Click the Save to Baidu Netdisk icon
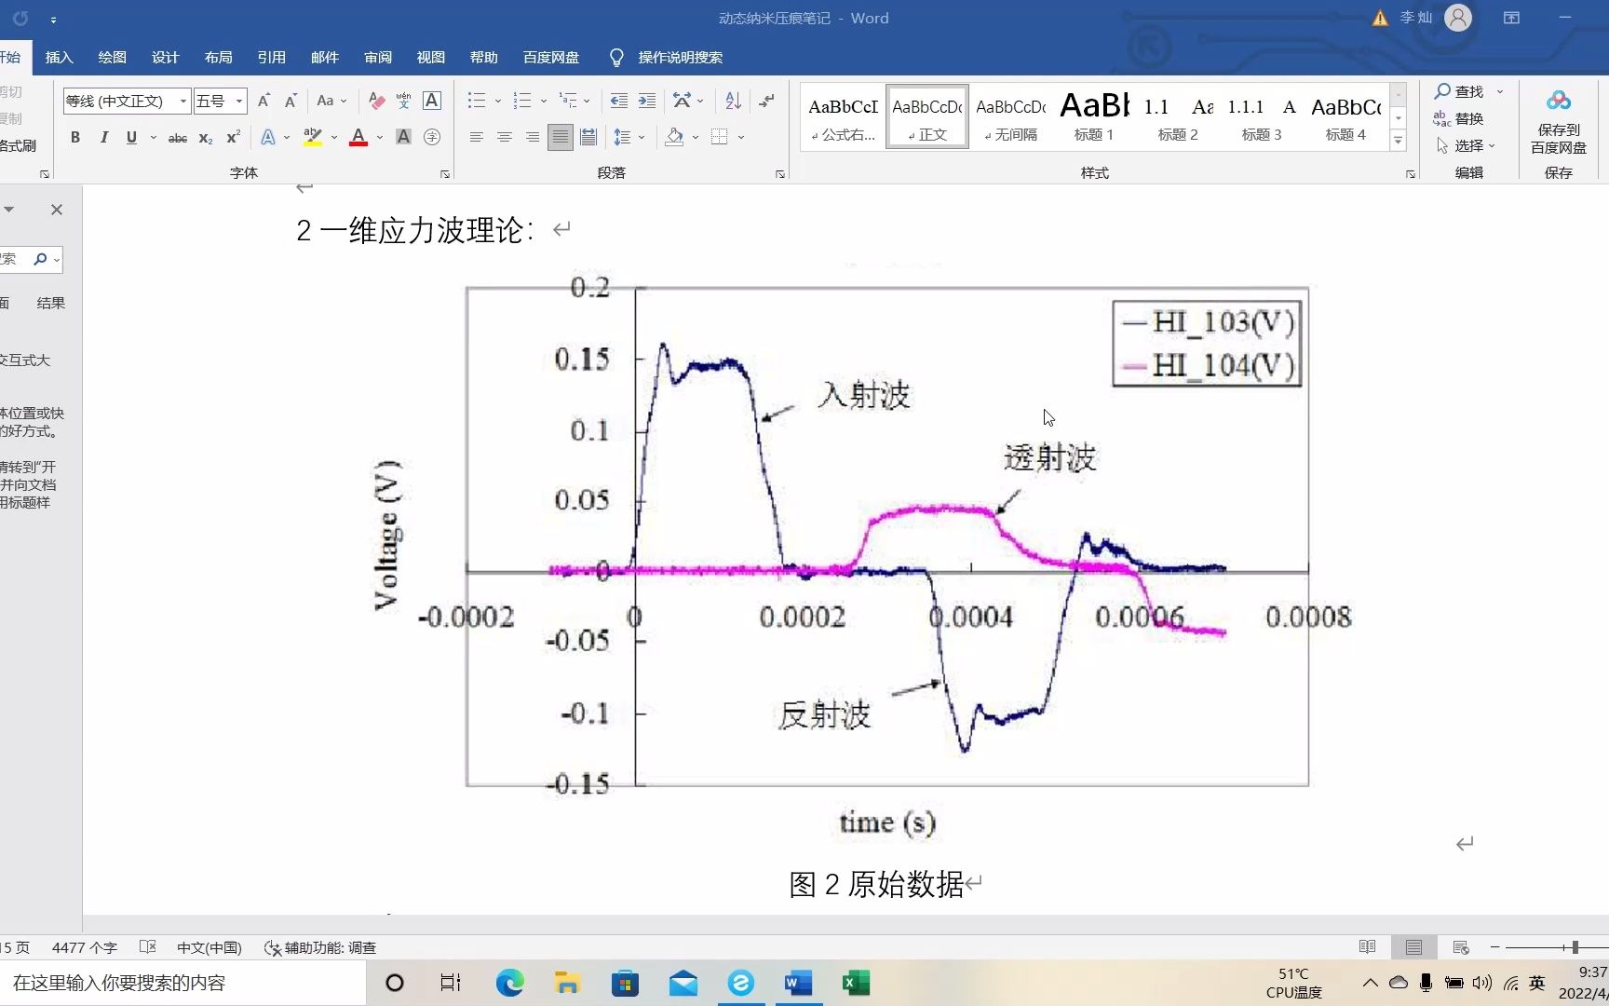Screen dimensions: 1609x1006 click(x=1558, y=112)
